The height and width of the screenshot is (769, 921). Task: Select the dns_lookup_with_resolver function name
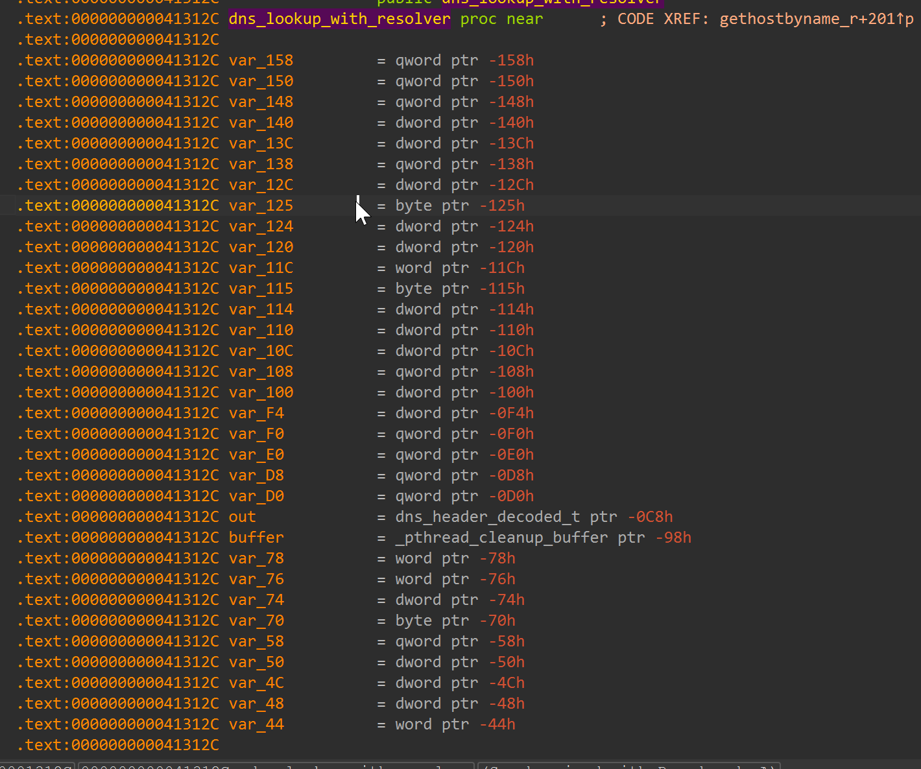pyautogui.click(x=339, y=19)
